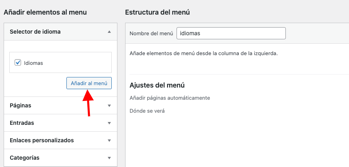Click the Categorías triangle icon

[109, 158]
